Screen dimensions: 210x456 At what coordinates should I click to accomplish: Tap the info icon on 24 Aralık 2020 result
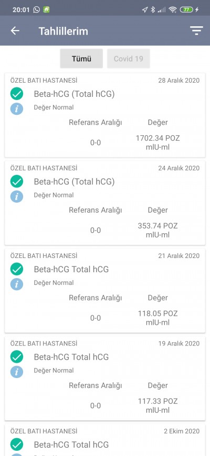coord(17,196)
